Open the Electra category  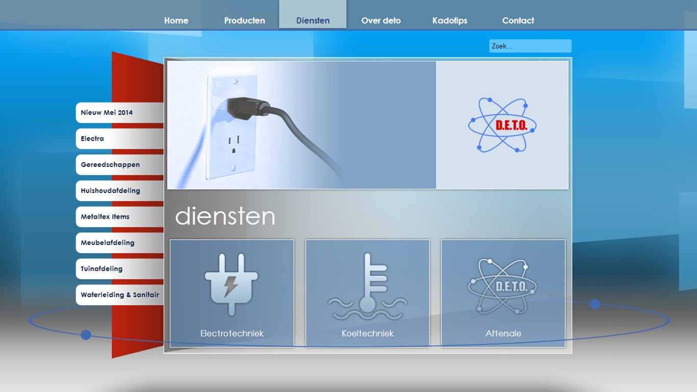(120, 138)
